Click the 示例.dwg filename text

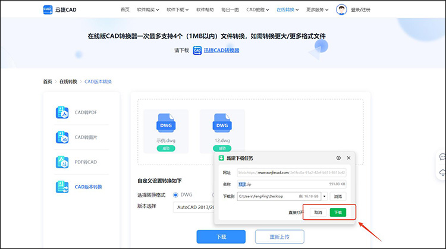[166, 140]
